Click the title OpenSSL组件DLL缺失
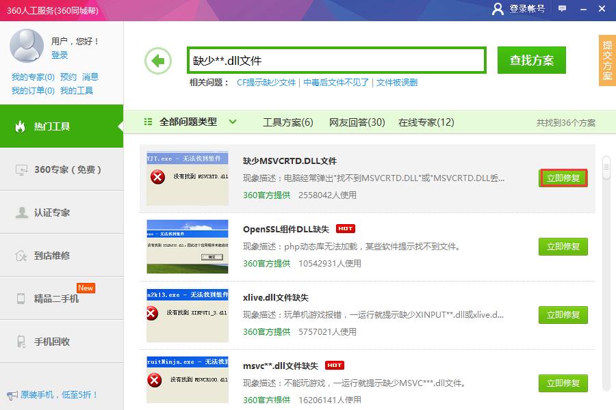The width and height of the screenshot is (616, 410). [286, 229]
